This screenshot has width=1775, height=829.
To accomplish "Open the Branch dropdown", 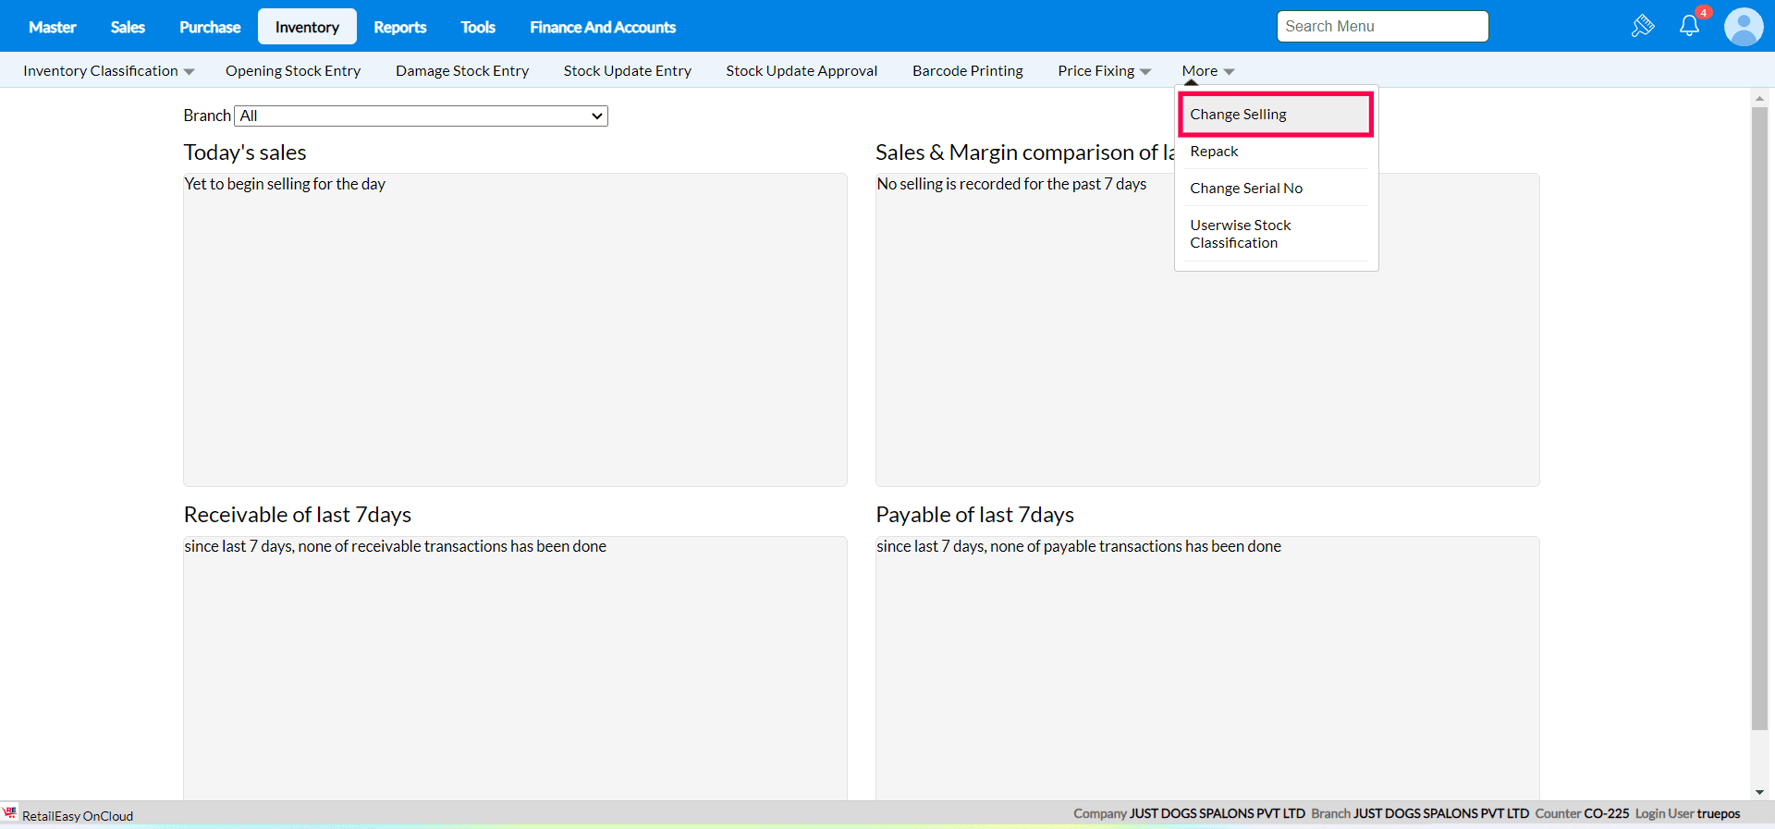I will coord(421,116).
